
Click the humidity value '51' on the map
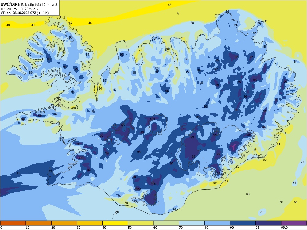click(278, 144)
